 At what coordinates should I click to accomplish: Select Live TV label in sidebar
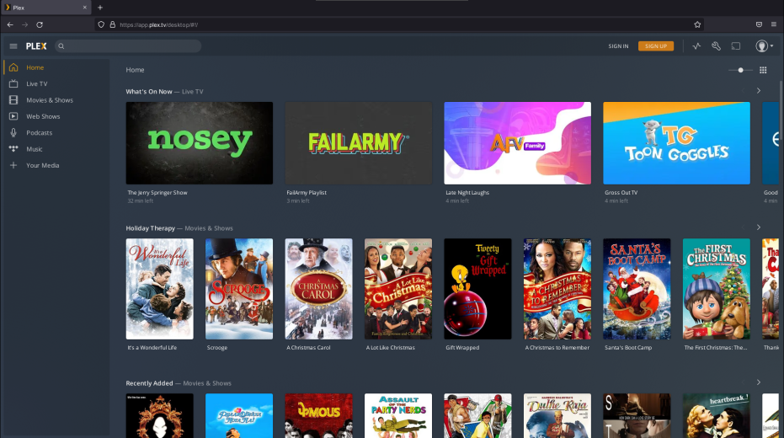click(37, 84)
